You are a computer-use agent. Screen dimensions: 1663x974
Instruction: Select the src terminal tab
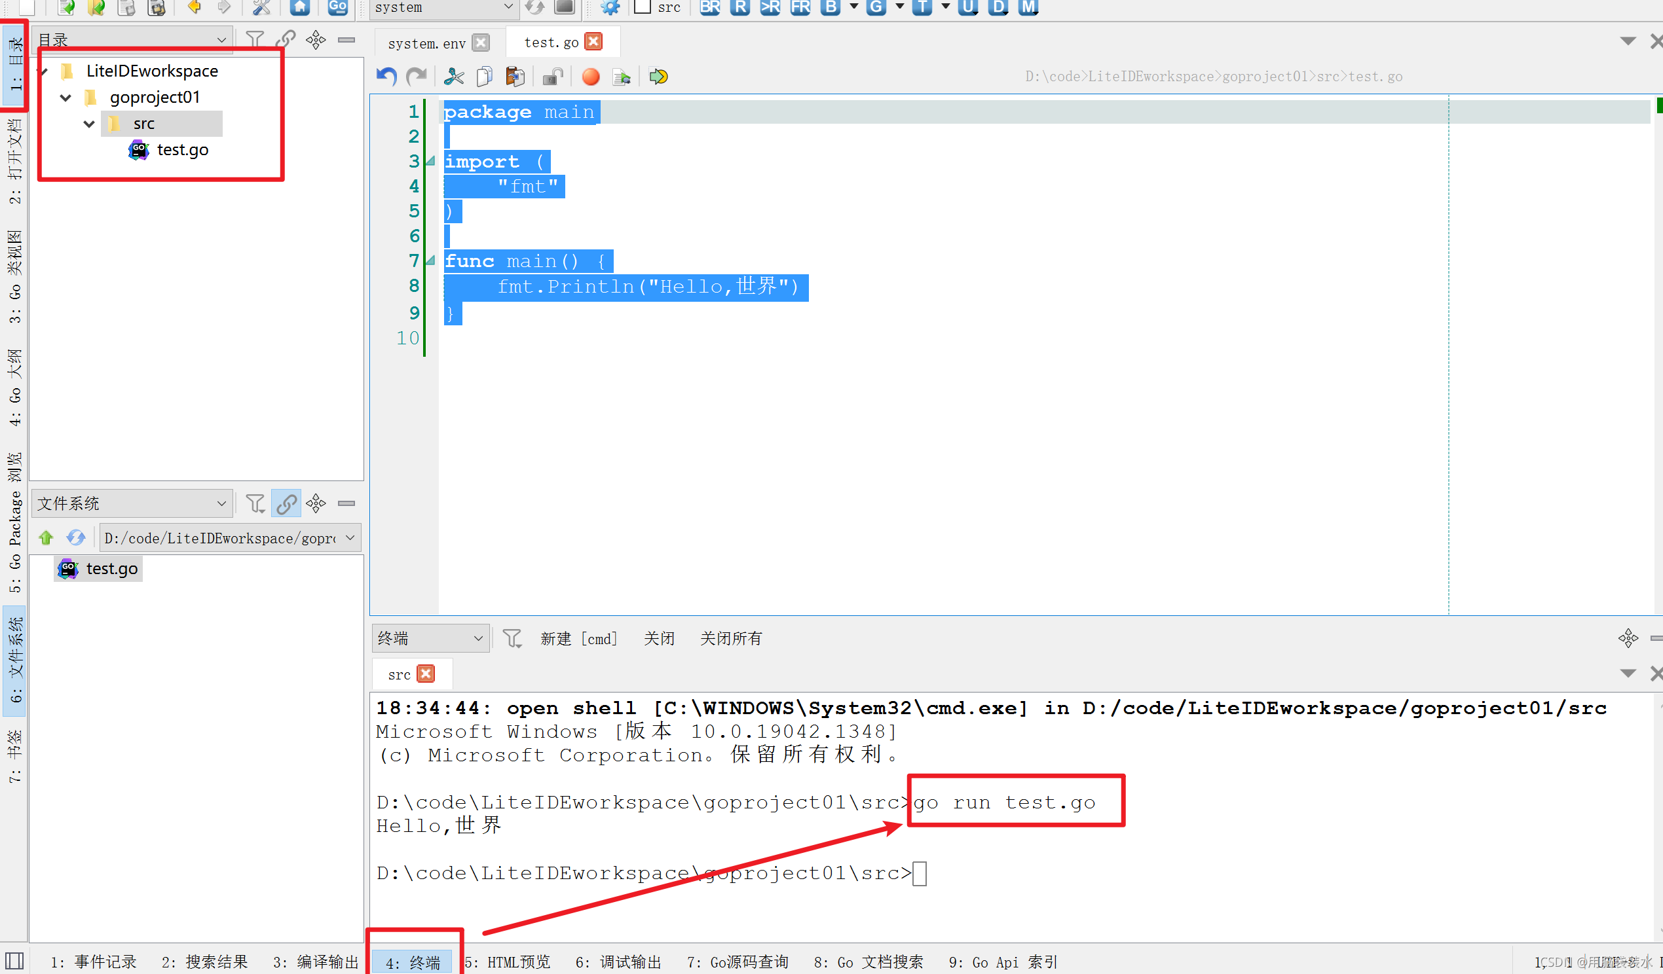pos(400,674)
